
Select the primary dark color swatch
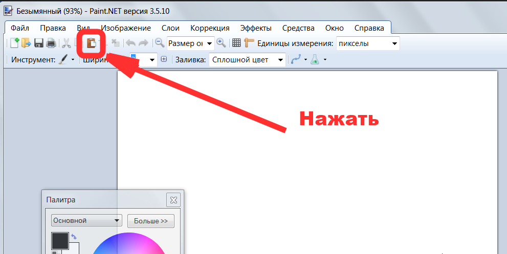click(60, 241)
